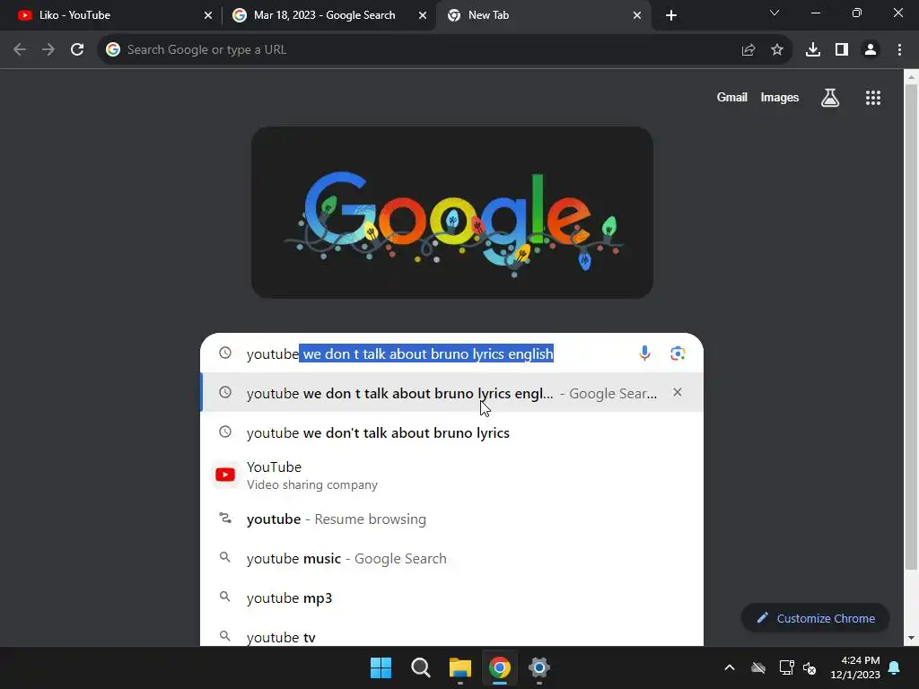Open the Images link

click(x=780, y=97)
